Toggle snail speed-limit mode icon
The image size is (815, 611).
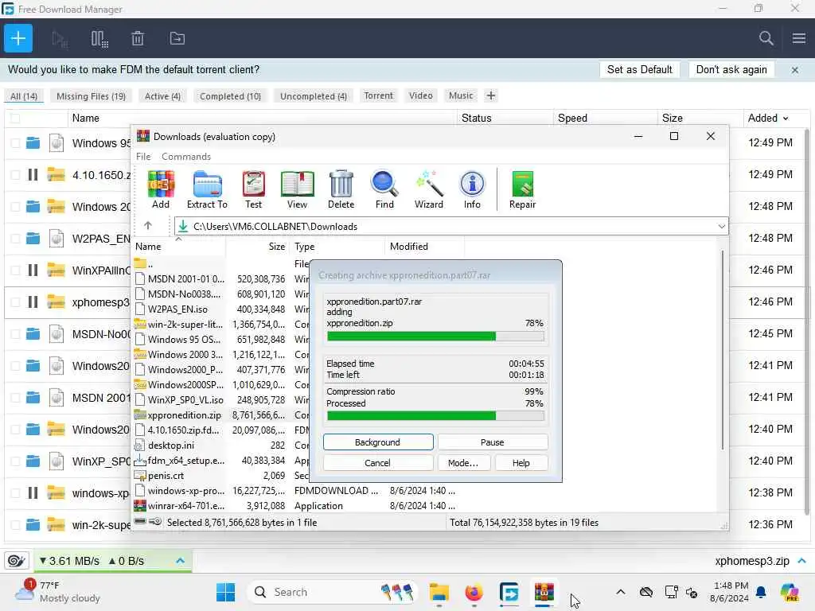pos(17,561)
